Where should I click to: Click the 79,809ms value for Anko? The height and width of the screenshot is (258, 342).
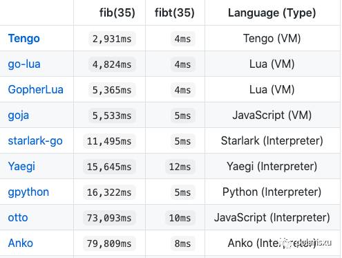coord(109,243)
